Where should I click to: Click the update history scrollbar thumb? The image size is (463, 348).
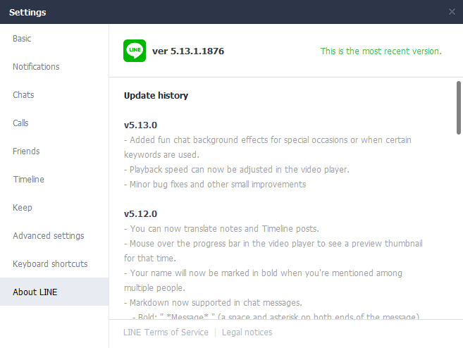tap(459, 106)
